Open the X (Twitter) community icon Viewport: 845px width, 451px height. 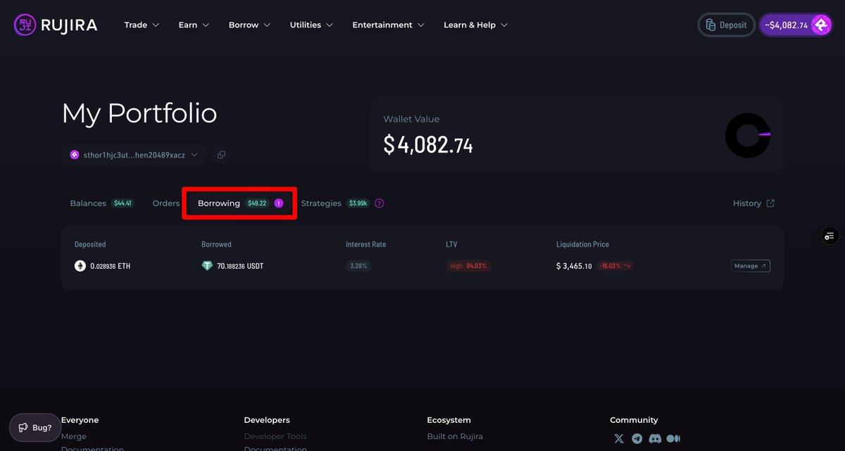point(619,438)
